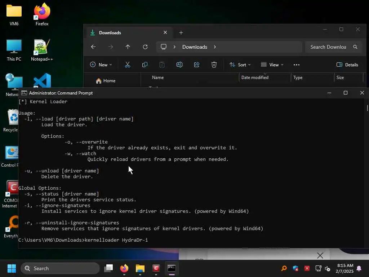Click Delete trash icon in Explorer toolbar
This screenshot has height=277, width=369.
214,65
